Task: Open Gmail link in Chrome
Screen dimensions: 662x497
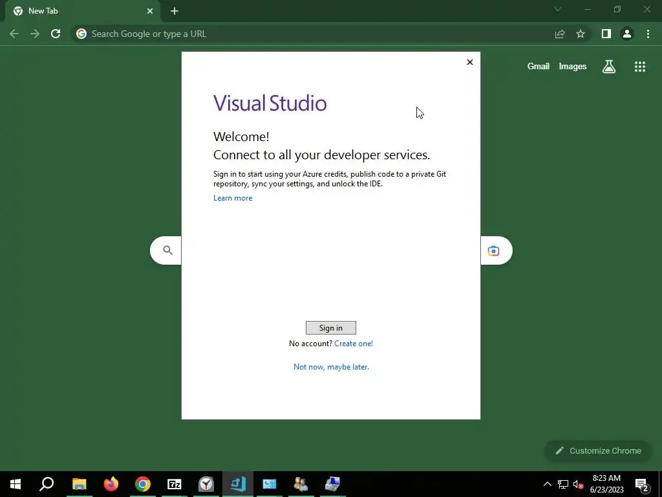Action: tap(538, 67)
